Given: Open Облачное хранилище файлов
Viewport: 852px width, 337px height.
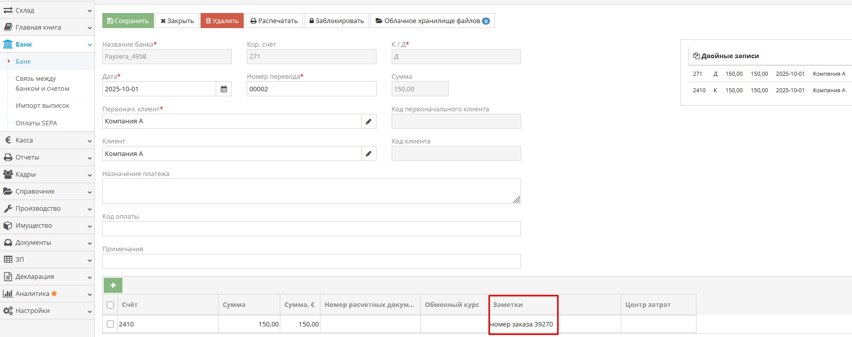Looking at the screenshot, I should tap(432, 21).
